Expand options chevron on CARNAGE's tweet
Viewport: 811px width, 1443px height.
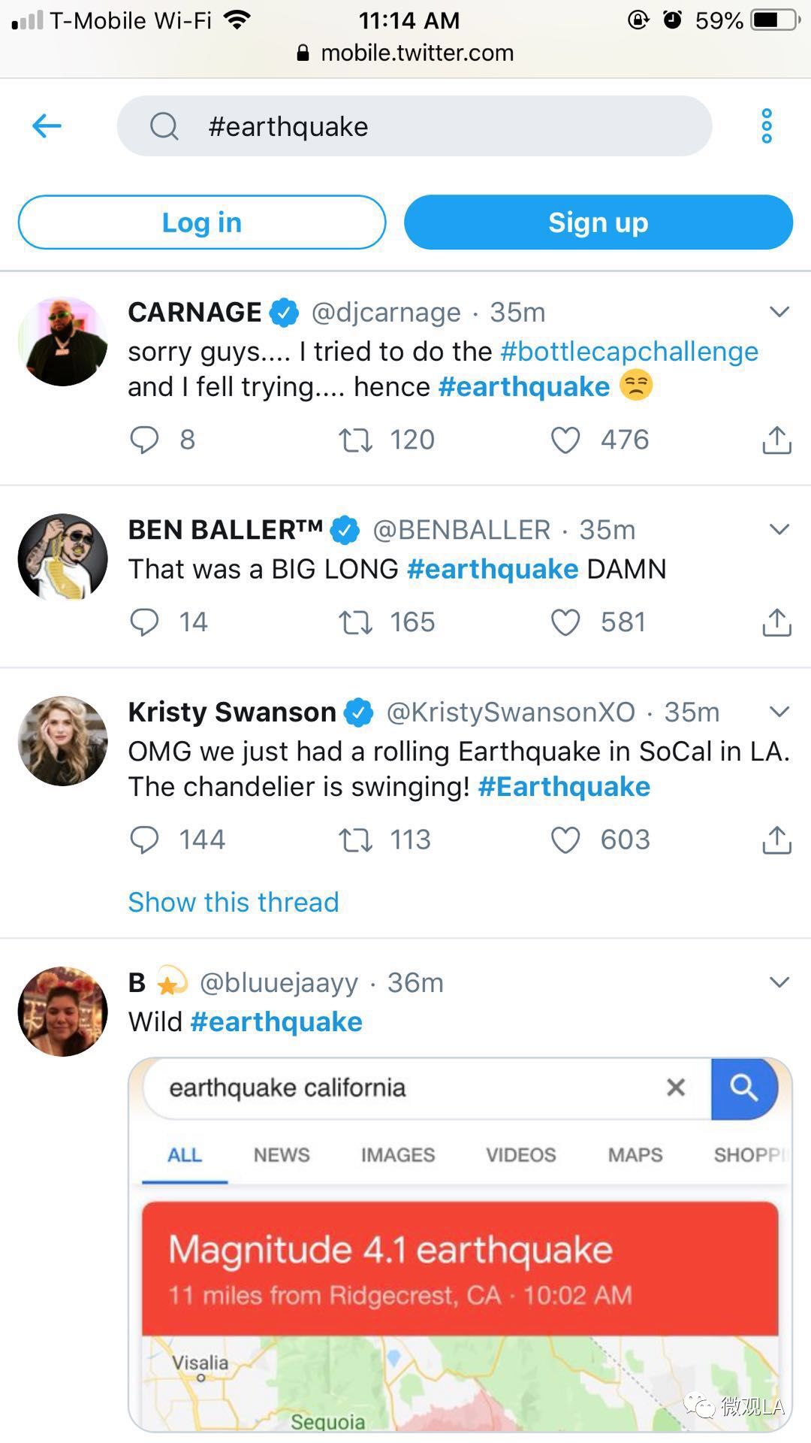(779, 311)
